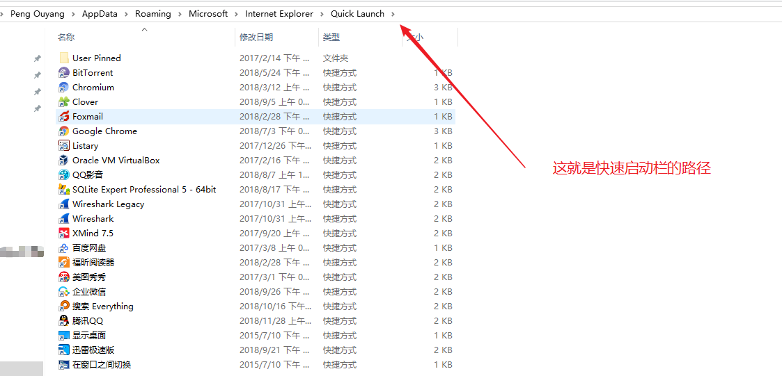
Task: Click the XMind 7.5 icon
Action: pyautogui.click(x=64, y=233)
